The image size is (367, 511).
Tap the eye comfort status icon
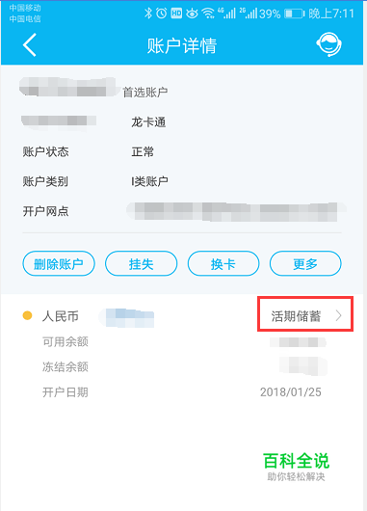click(192, 13)
